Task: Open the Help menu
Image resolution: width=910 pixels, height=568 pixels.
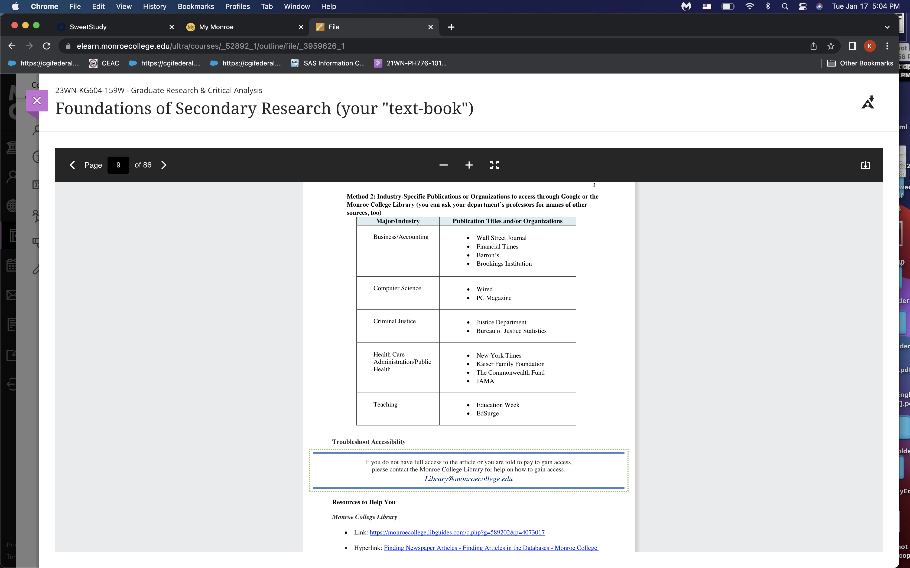Action: [x=328, y=6]
